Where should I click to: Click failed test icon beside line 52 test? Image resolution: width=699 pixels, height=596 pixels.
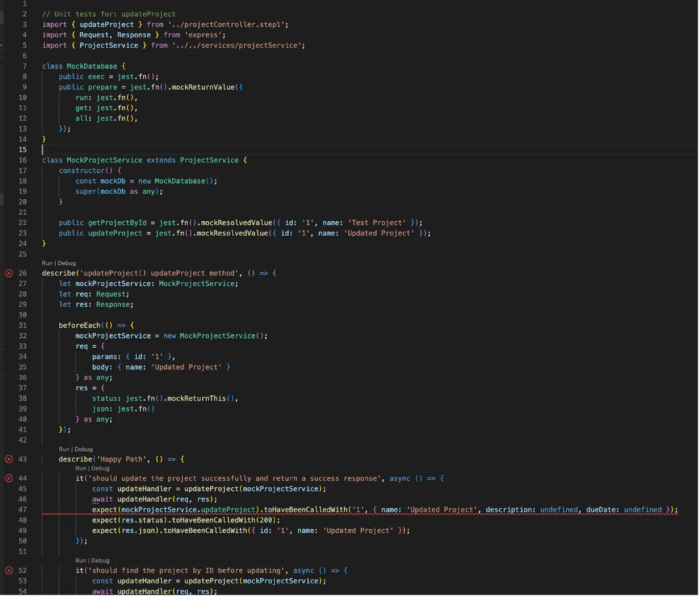pyautogui.click(x=9, y=571)
